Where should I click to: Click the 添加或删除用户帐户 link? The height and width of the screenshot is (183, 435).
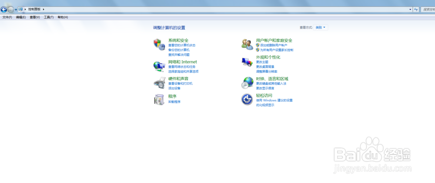[x=274, y=45]
